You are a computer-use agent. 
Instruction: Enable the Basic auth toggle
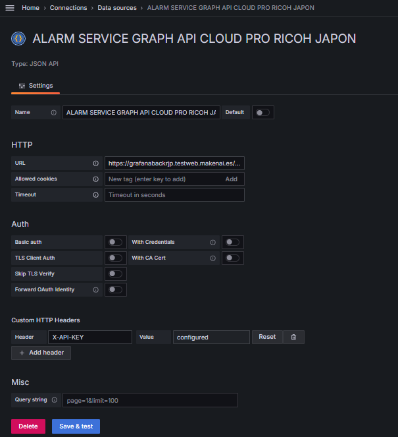115,243
